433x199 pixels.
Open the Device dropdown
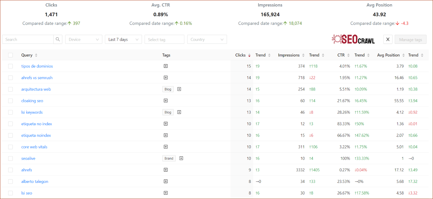click(x=84, y=39)
